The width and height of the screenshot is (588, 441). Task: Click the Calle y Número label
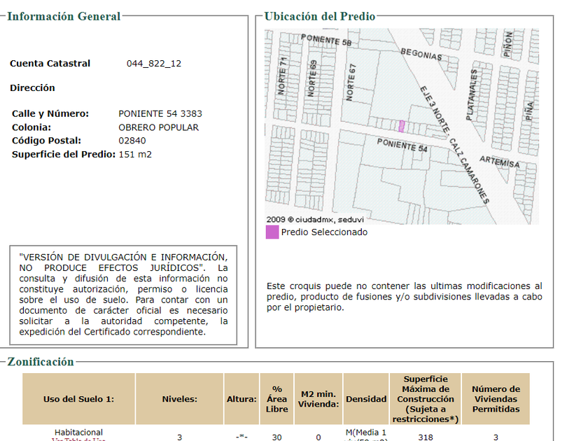(x=50, y=113)
